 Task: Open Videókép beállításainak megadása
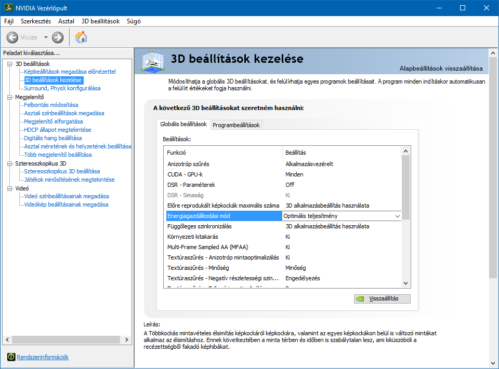point(66,204)
